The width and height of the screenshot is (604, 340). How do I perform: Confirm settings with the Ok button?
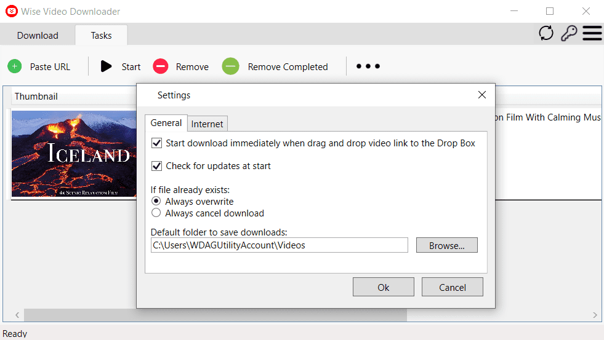[x=383, y=287]
